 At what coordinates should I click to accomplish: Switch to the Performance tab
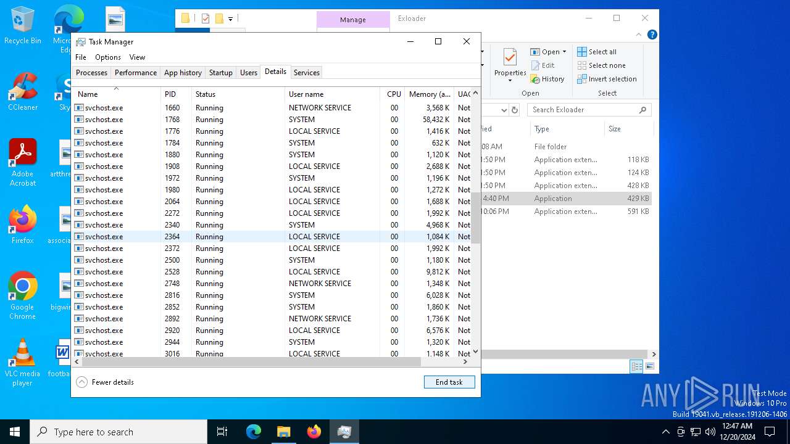point(135,73)
